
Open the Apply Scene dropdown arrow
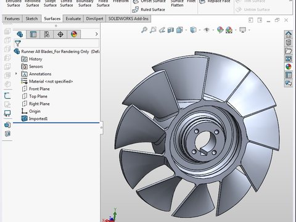(x=236, y=30)
